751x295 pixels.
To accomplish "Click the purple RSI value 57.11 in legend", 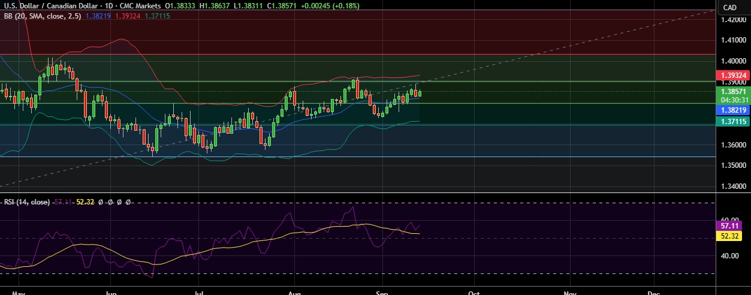I will pyautogui.click(x=63, y=202).
